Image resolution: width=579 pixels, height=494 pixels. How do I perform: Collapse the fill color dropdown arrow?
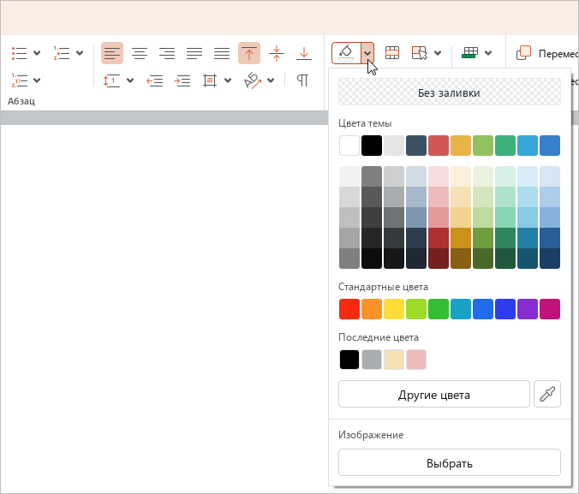coord(367,53)
